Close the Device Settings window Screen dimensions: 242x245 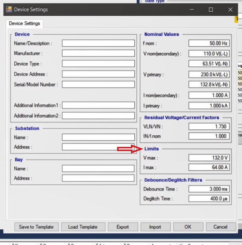click(x=230, y=9)
